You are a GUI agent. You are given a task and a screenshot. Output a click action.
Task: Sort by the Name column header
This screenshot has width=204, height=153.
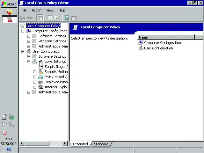[x=166, y=37]
